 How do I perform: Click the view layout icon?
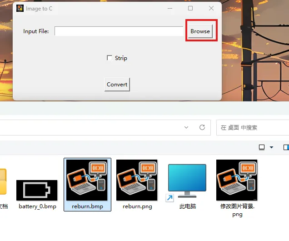[262, 147]
